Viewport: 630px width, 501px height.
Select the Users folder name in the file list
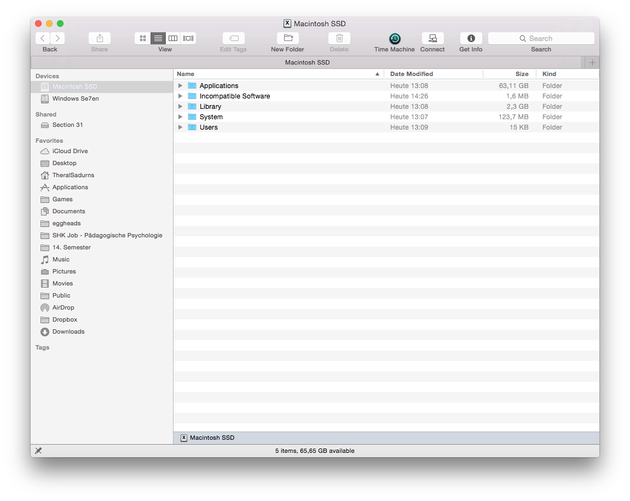(x=209, y=127)
